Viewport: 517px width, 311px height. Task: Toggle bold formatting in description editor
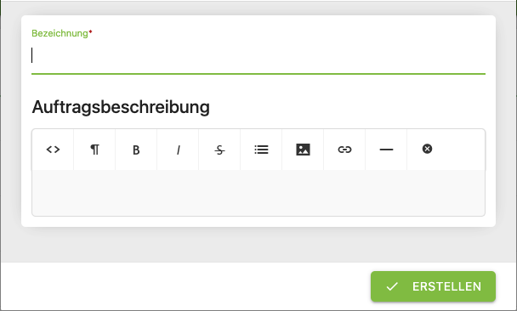point(136,150)
